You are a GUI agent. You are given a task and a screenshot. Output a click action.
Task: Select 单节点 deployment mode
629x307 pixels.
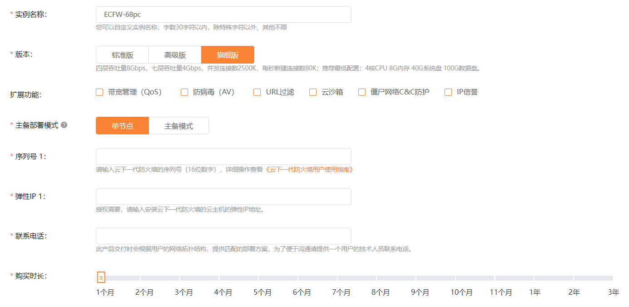point(122,126)
